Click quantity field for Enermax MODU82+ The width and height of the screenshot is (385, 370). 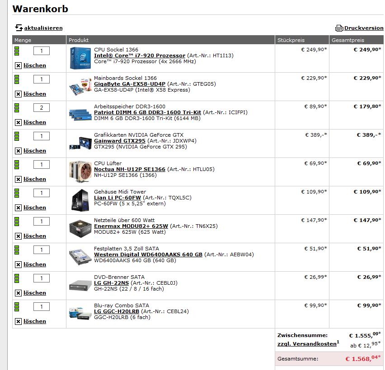pos(42,222)
